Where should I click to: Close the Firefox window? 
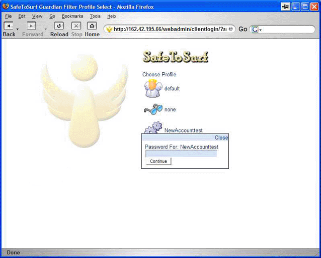[x=314, y=7]
